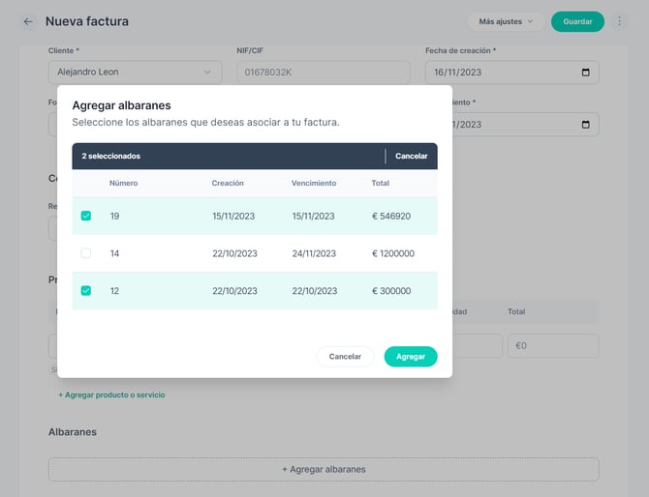Select total € 546920
The image size is (649, 497).
(391, 216)
